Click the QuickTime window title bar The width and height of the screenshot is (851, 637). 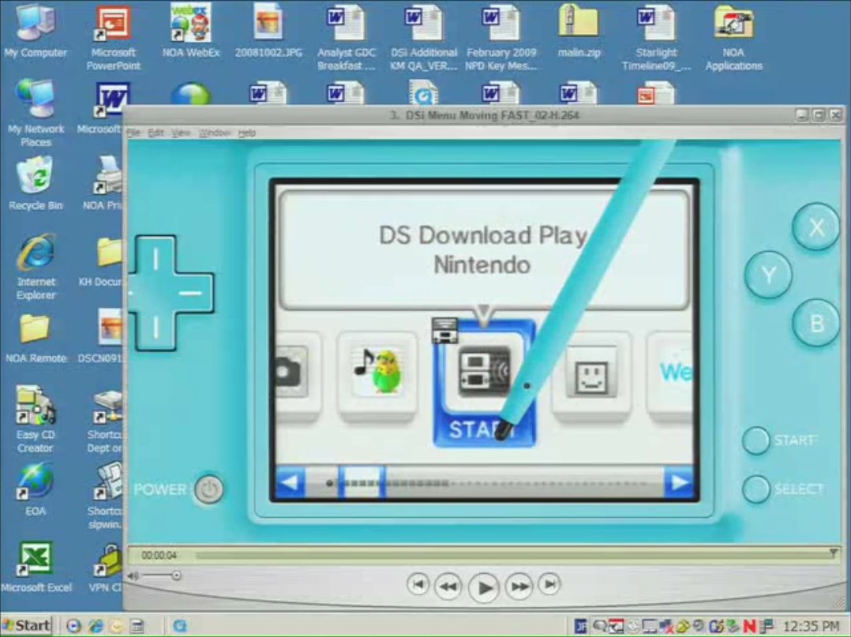point(484,115)
